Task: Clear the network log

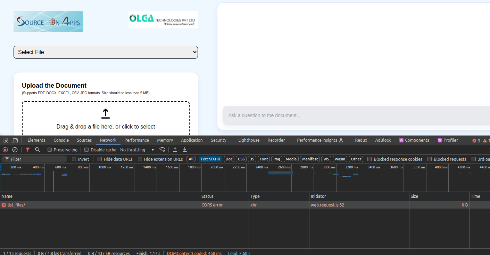Action: tap(15, 150)
